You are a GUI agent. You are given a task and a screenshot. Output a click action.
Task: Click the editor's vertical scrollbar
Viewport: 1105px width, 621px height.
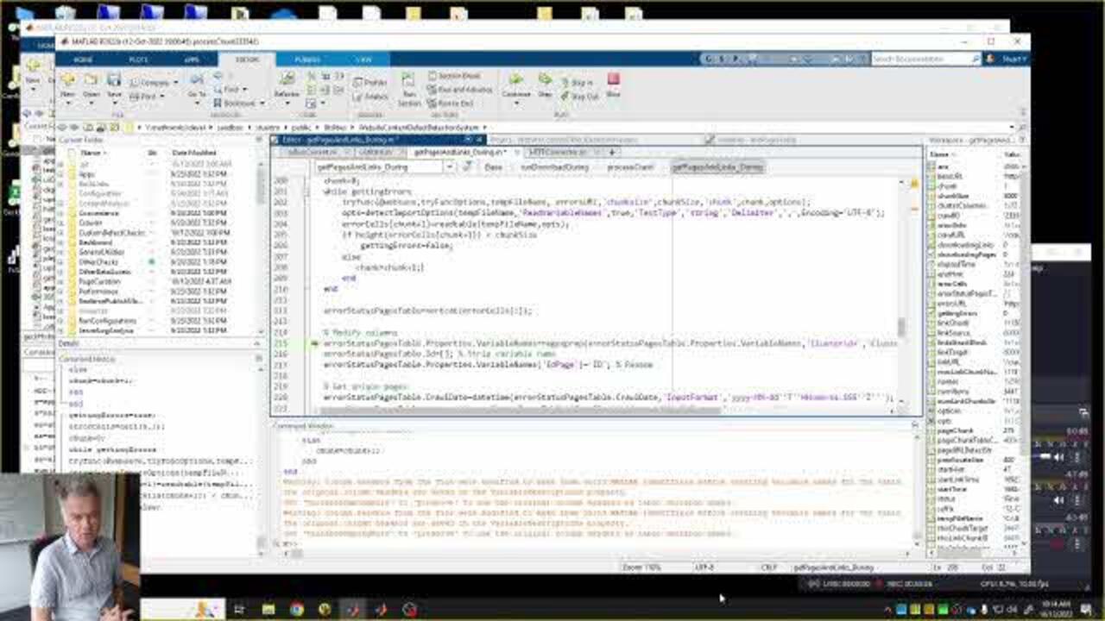point(902,327)
